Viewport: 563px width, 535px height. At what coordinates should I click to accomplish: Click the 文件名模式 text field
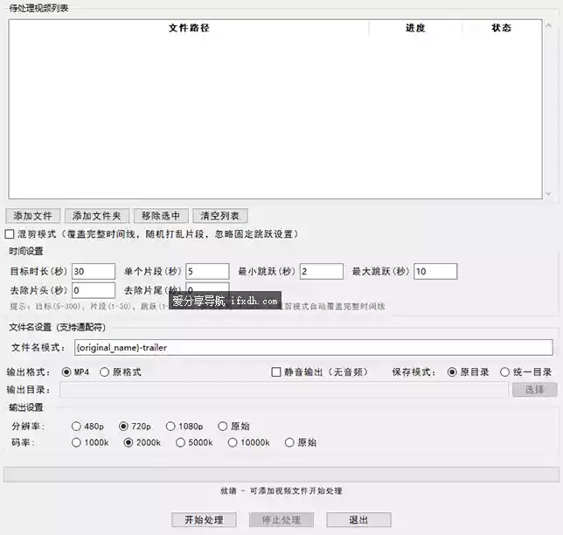click(314, 348)
